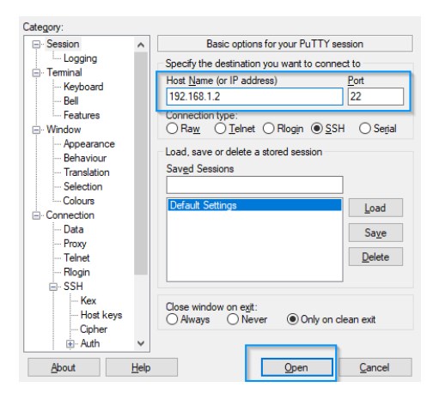This screenshot has width=439, height=393.
Task: Choose Only on clean exit option
Action: (x=292, y=319)
